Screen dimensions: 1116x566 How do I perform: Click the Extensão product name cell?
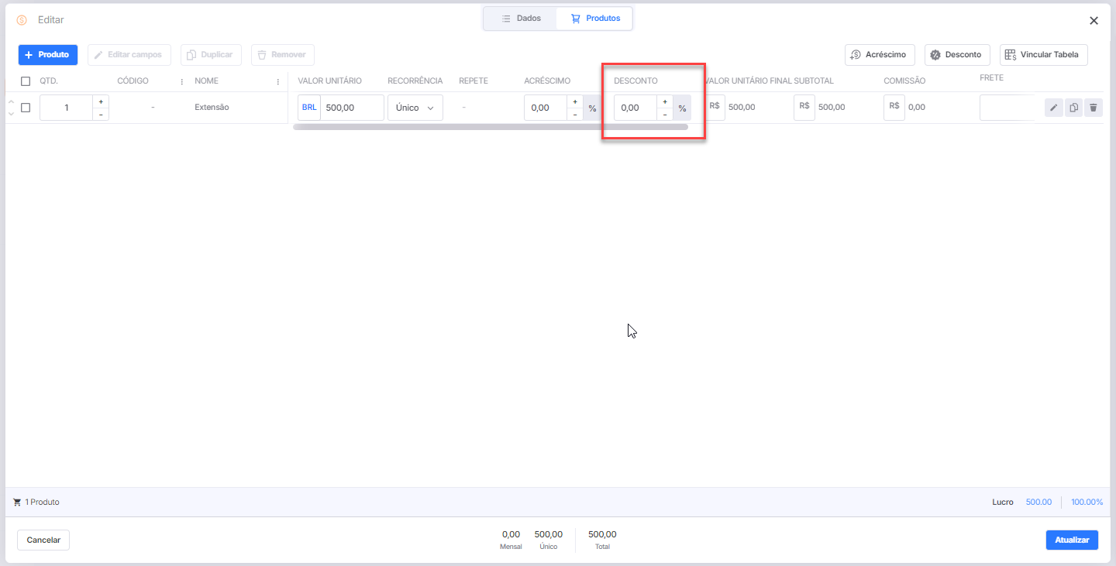coord(212,108)
